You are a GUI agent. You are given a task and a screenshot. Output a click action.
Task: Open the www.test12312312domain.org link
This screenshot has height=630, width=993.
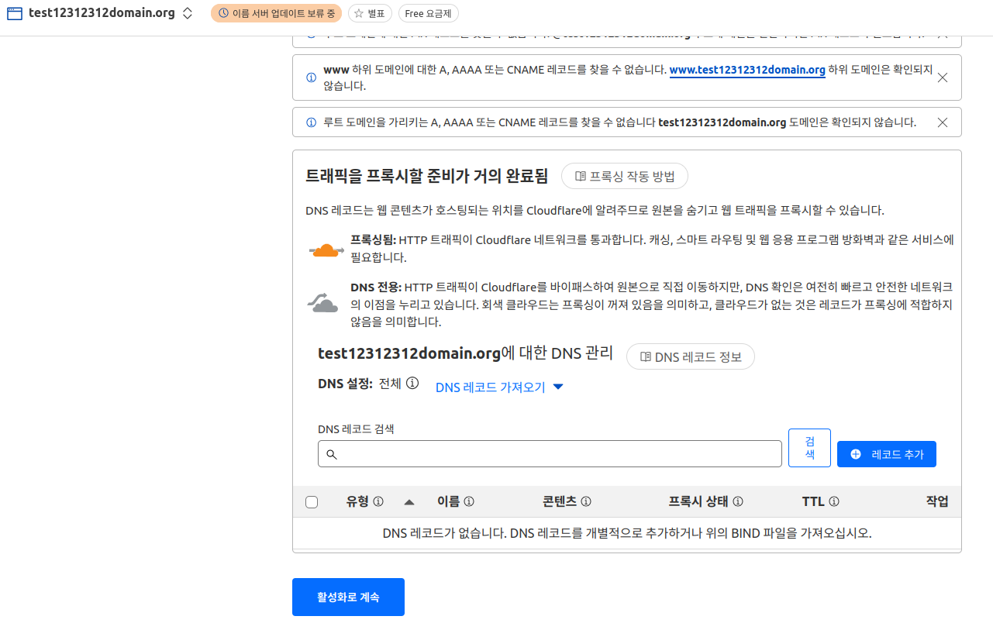tap(747, 70)
